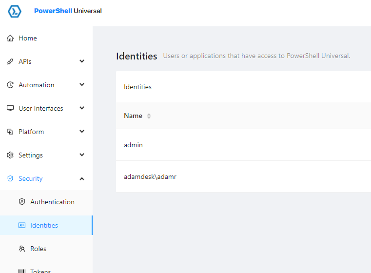Expand the Settings section chevron

[82, 155]
